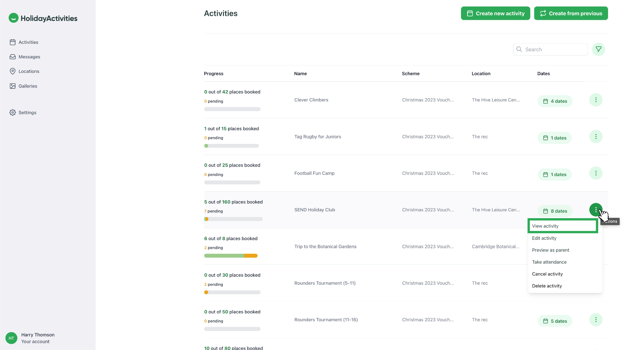Expand actions menu for Football Fun Camp

(595, 173)
